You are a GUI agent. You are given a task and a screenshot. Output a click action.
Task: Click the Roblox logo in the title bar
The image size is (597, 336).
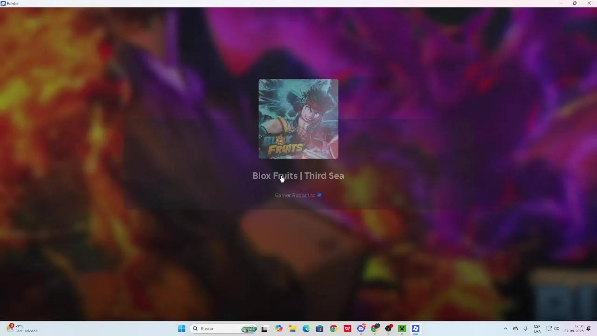click(x=3, y=3)
